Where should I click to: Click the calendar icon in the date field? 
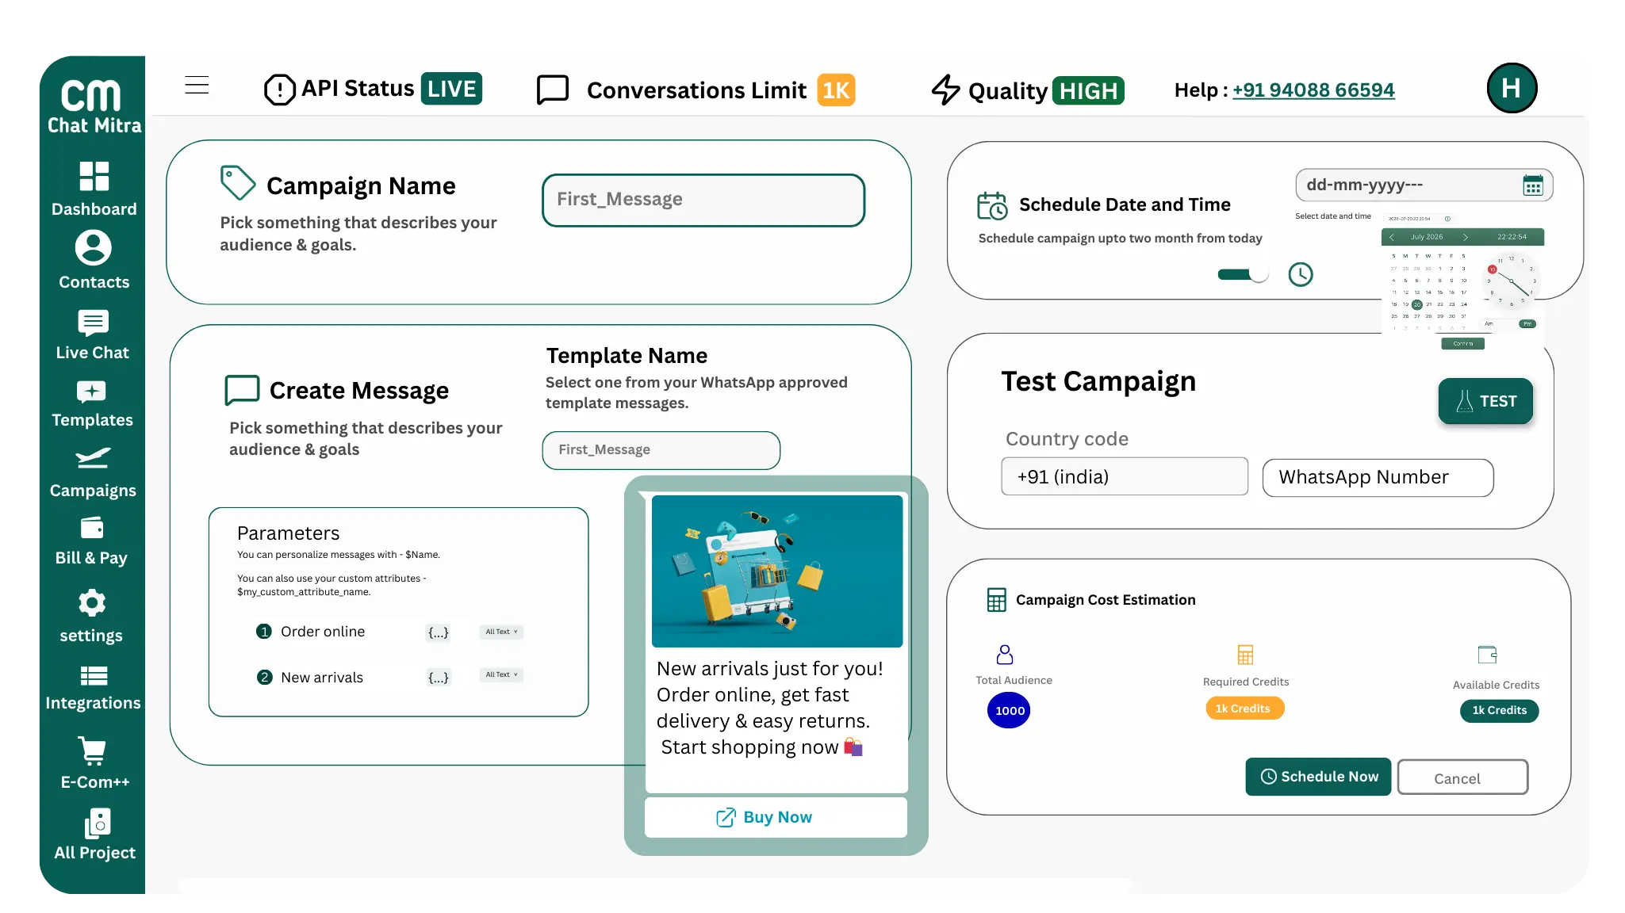(x=1532, y=185)
